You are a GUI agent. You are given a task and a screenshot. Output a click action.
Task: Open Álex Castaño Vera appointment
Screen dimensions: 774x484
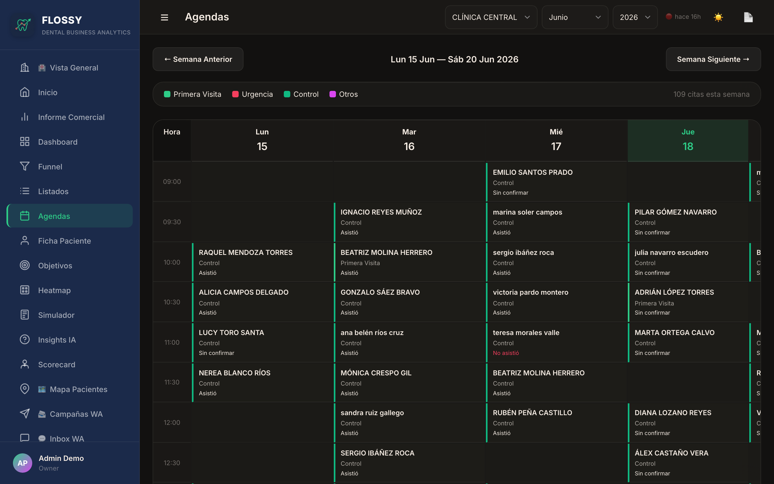[688, 462]
